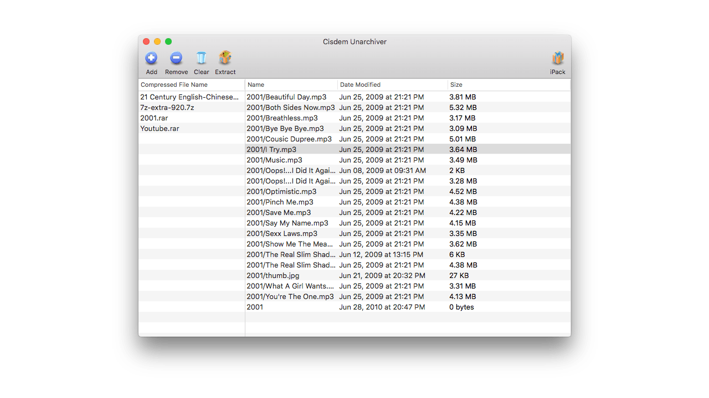Select the Youtube.rar archive

point(192,128)
